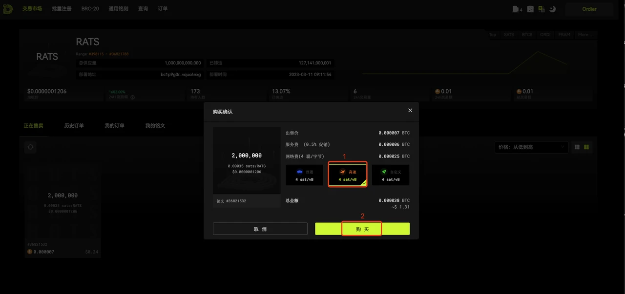Click the refresh listings icon
The image size is (625, 294).
click(30, 147)
